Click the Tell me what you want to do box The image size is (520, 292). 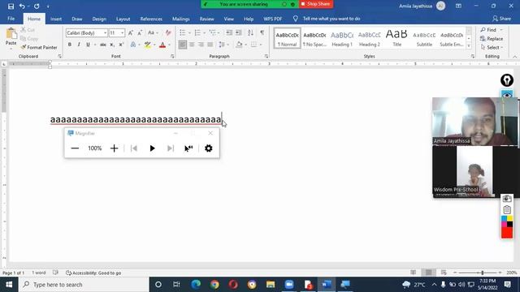(x=331, y=19)
